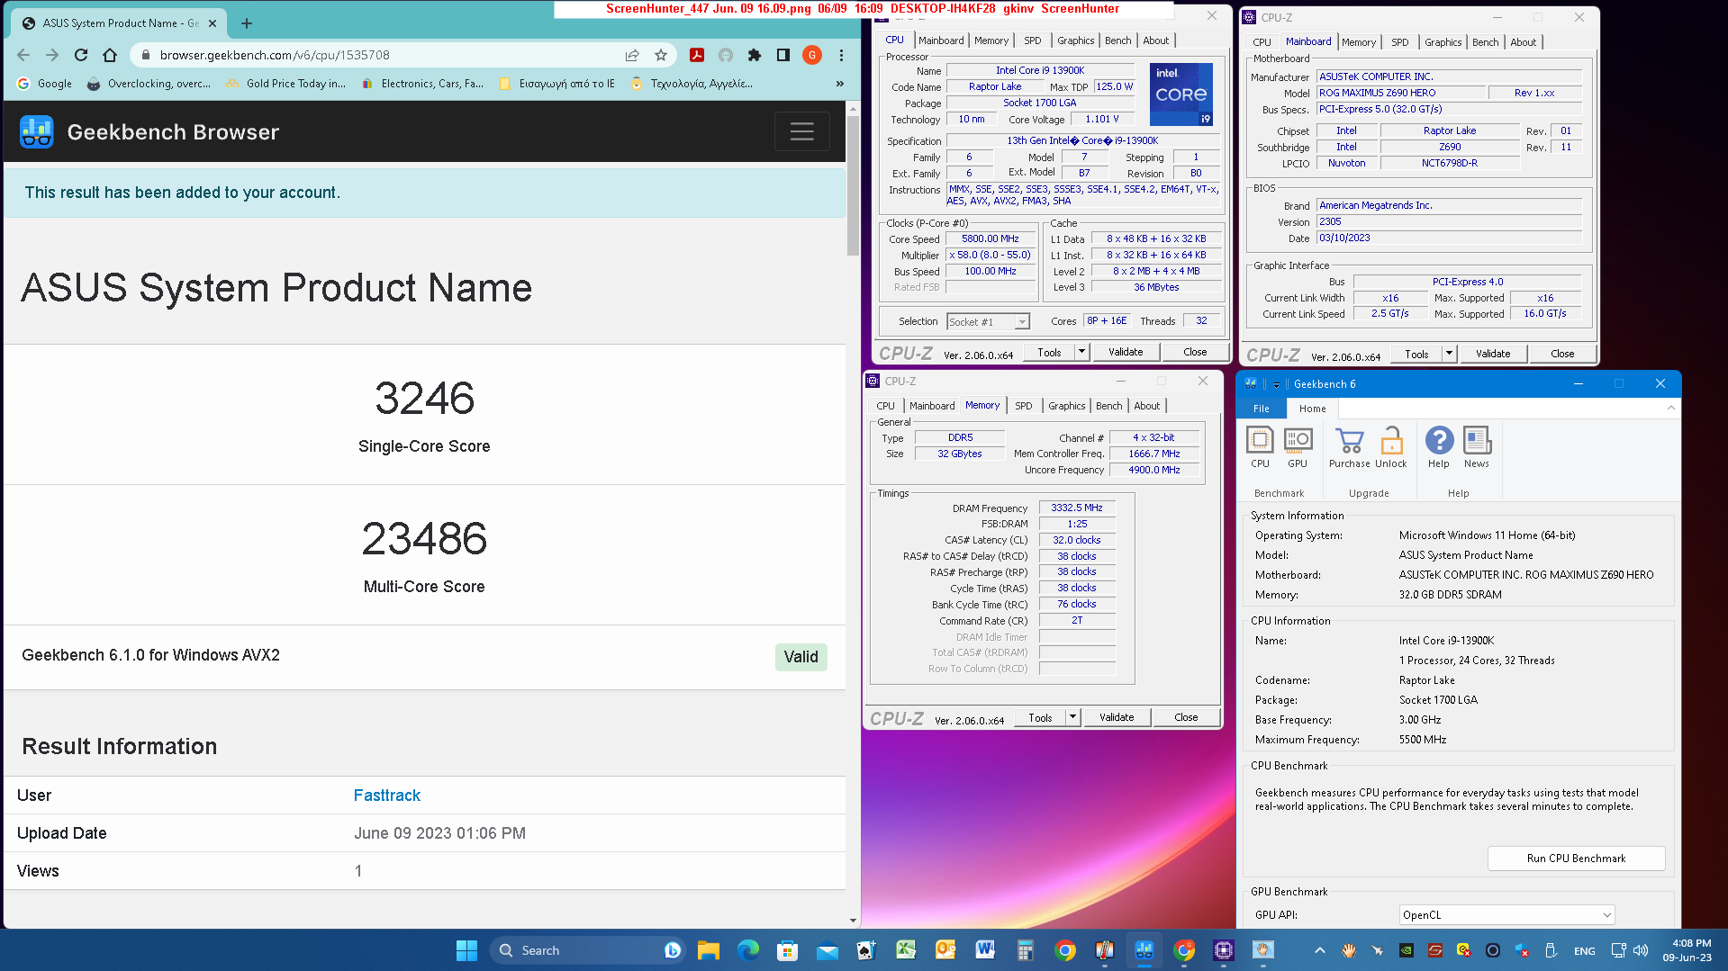
Task: Click Run CPU Benchmark button
Action: coord(1576,859)
